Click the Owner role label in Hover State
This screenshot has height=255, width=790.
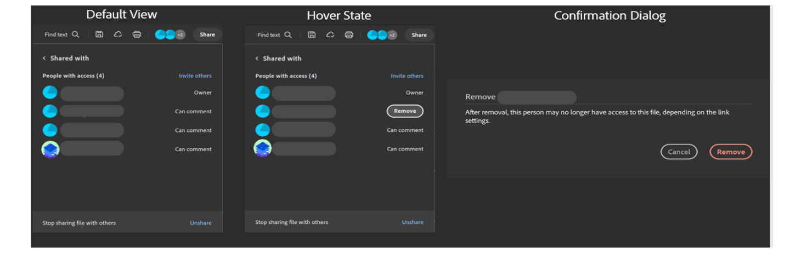pos(415,92)
